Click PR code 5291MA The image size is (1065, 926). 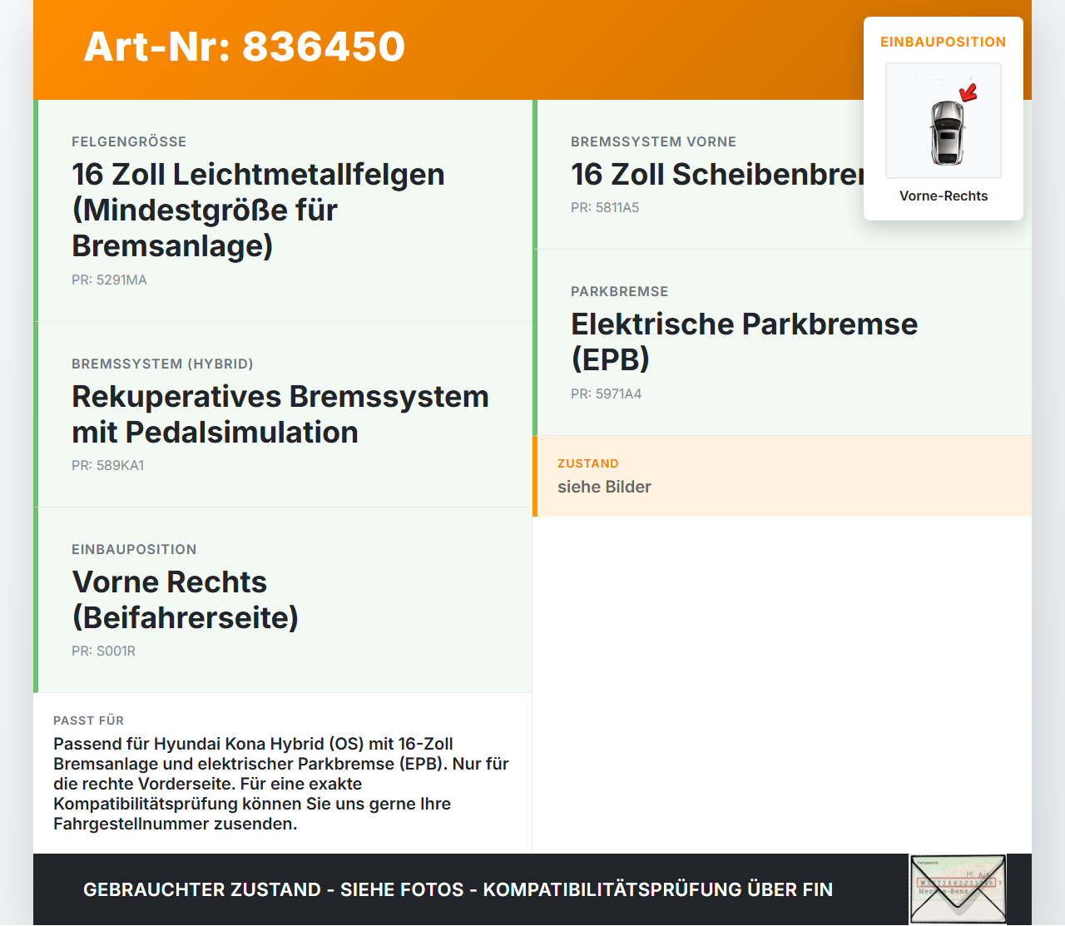(109, 280)
